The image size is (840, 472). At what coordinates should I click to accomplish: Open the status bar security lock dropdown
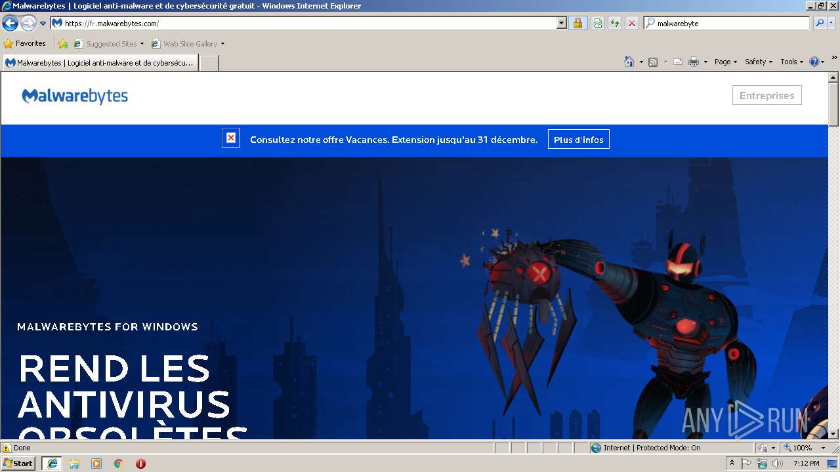[767, 448]
